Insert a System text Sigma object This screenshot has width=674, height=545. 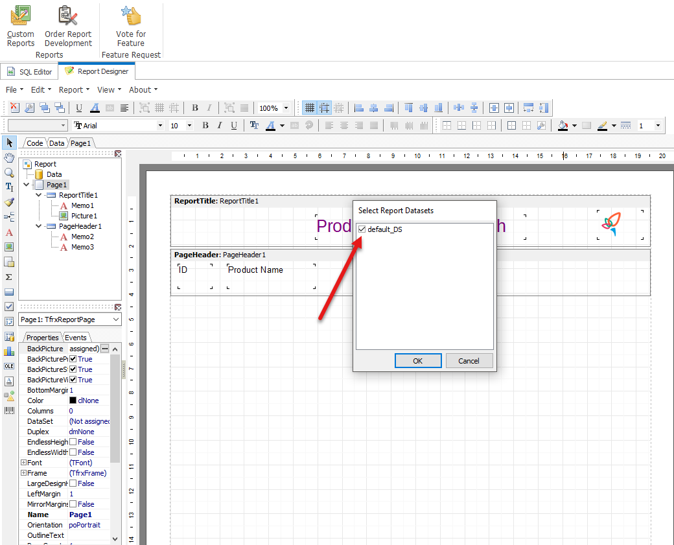(x=9, y=277)
